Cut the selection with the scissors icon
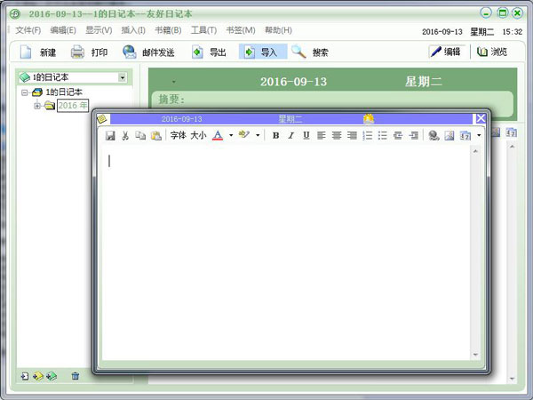This screenshot has width=533, height=400. pyautogui.click(x=125, y=136)
